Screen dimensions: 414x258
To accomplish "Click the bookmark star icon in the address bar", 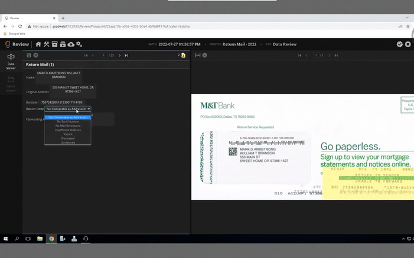I will click(x=408, y=27).
